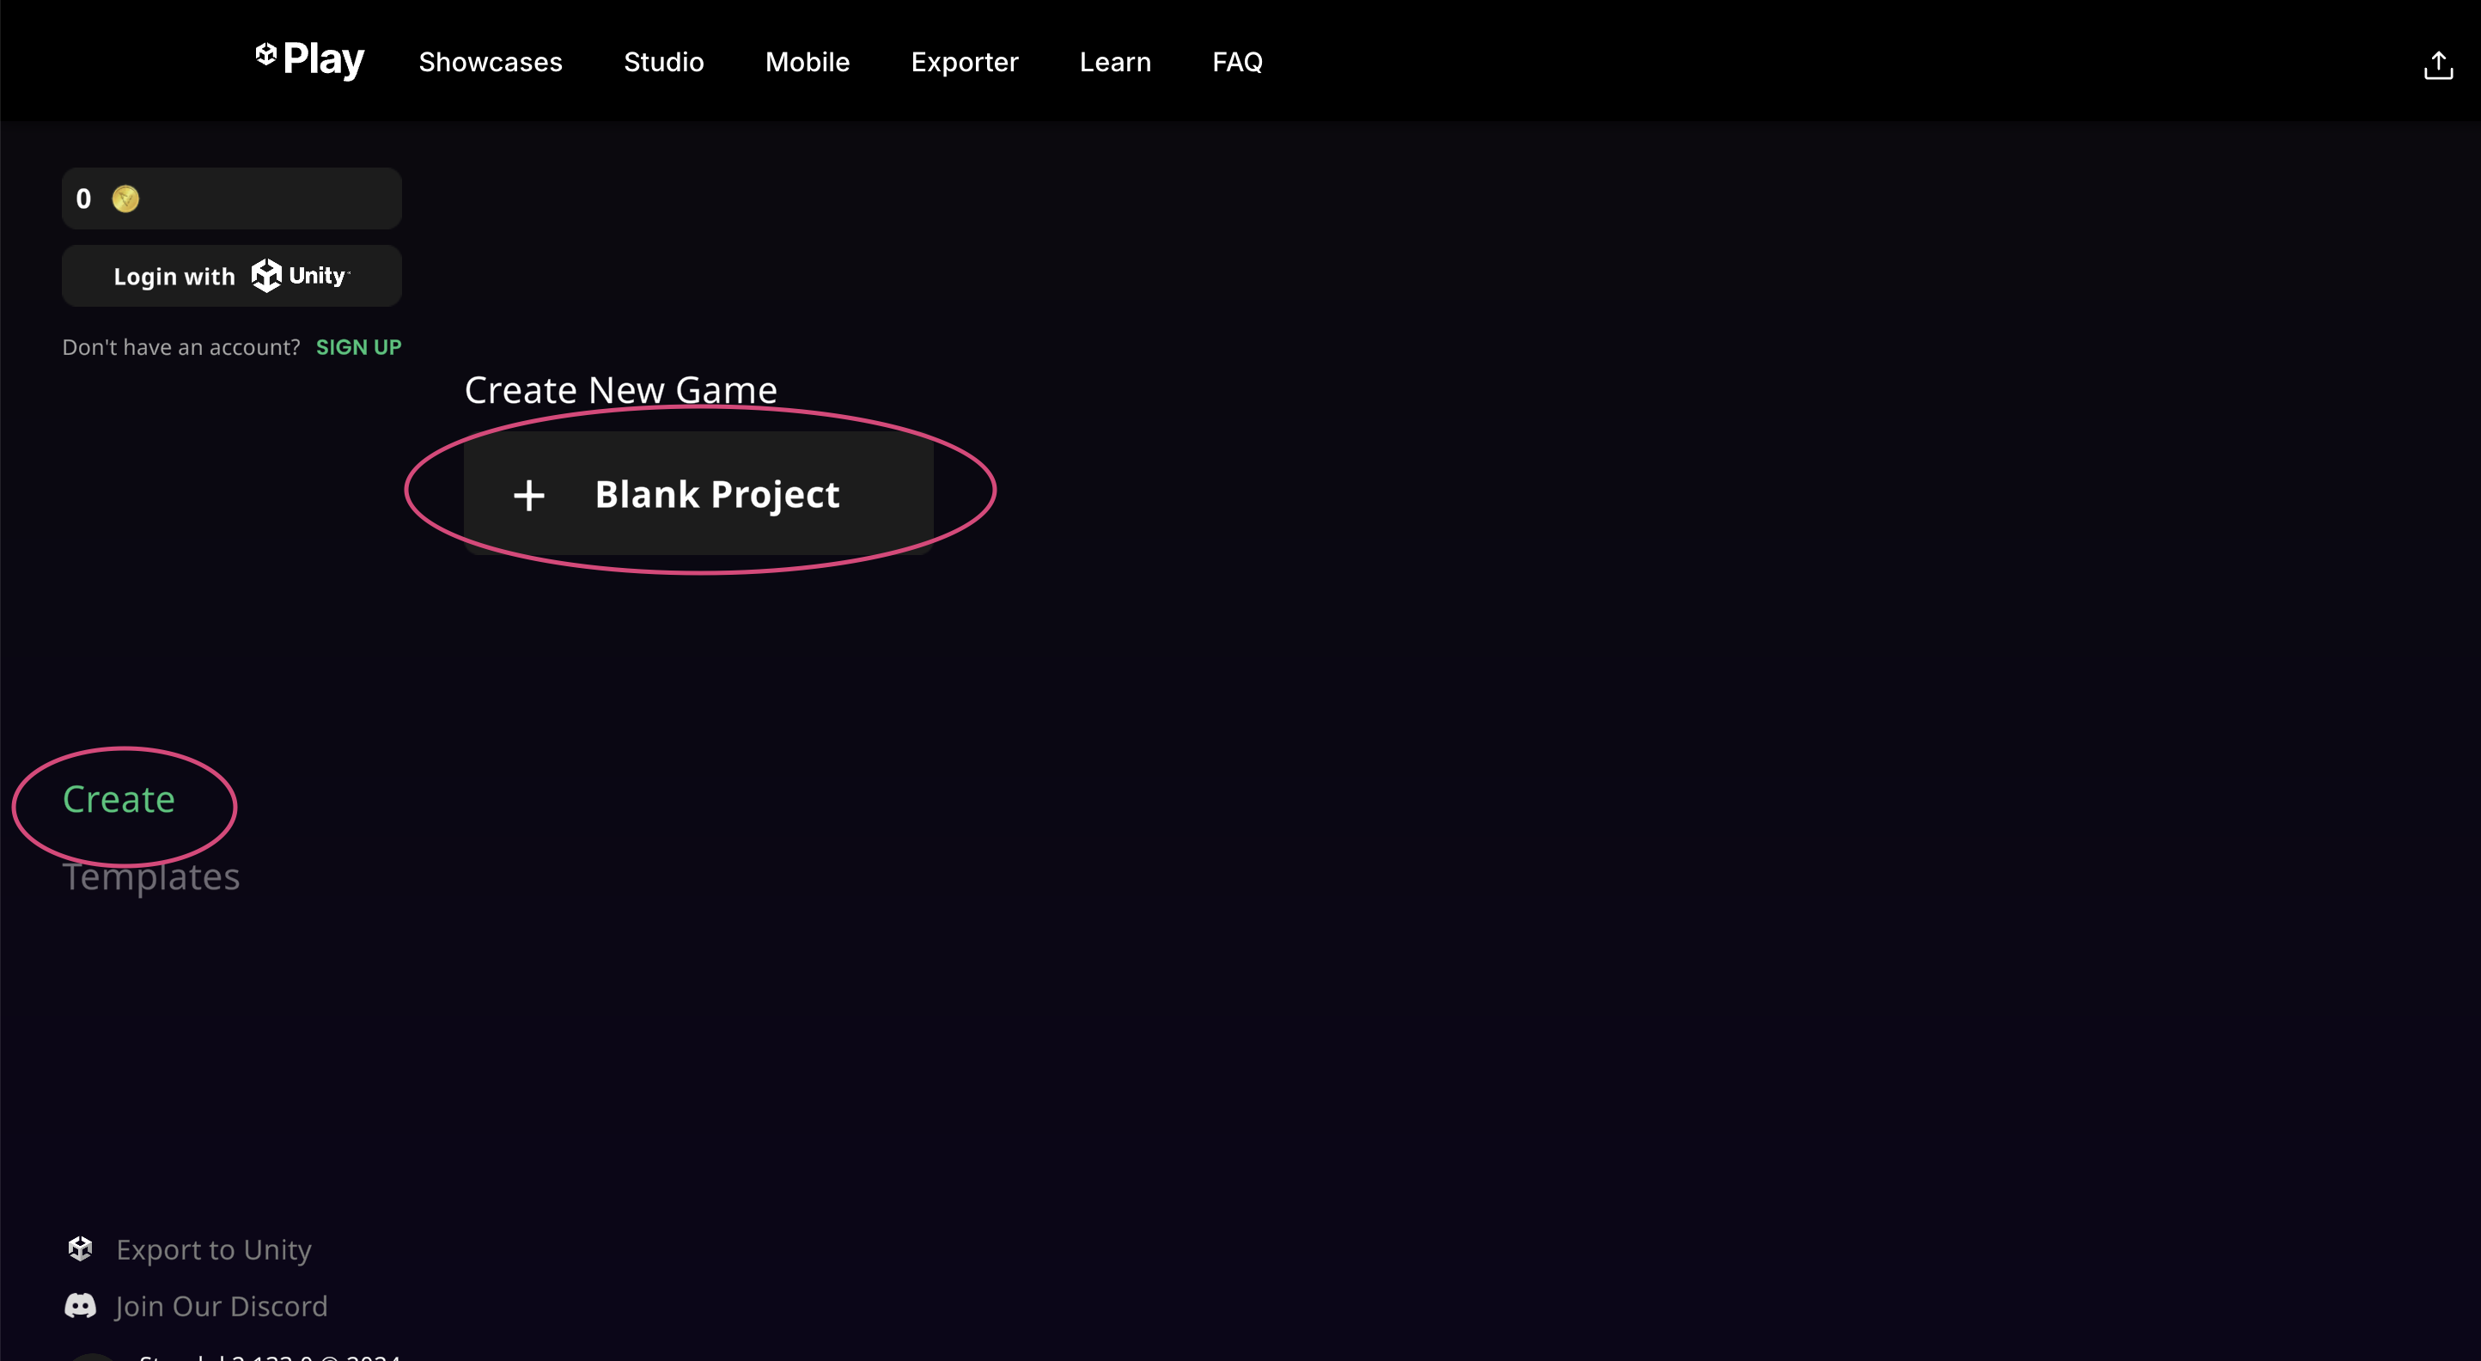Click the Unity cube logo in login button

(x=267, y=276)
